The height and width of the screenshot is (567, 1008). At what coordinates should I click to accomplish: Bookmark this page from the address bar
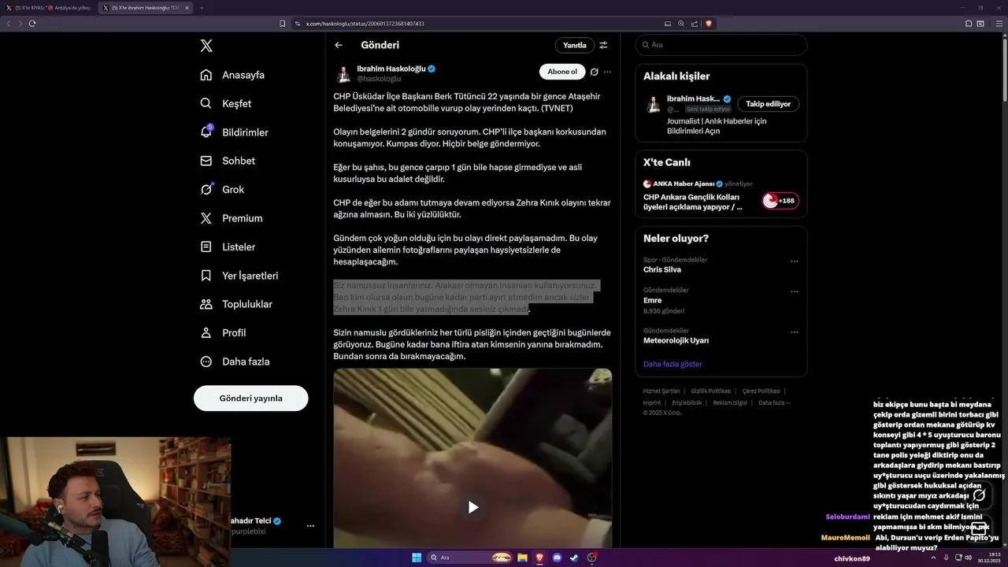click(282, 24)
